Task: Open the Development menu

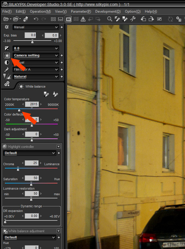Action: [x=108, y=11]
